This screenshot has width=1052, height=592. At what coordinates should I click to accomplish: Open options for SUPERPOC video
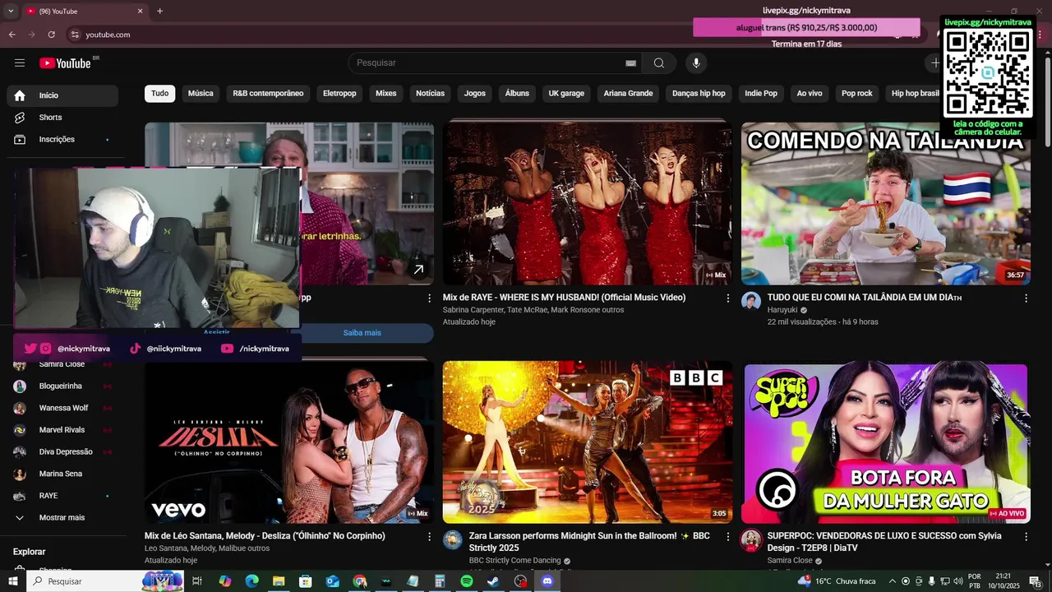1026,536
